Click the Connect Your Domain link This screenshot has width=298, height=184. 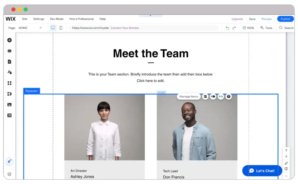[x=125, y=28]
